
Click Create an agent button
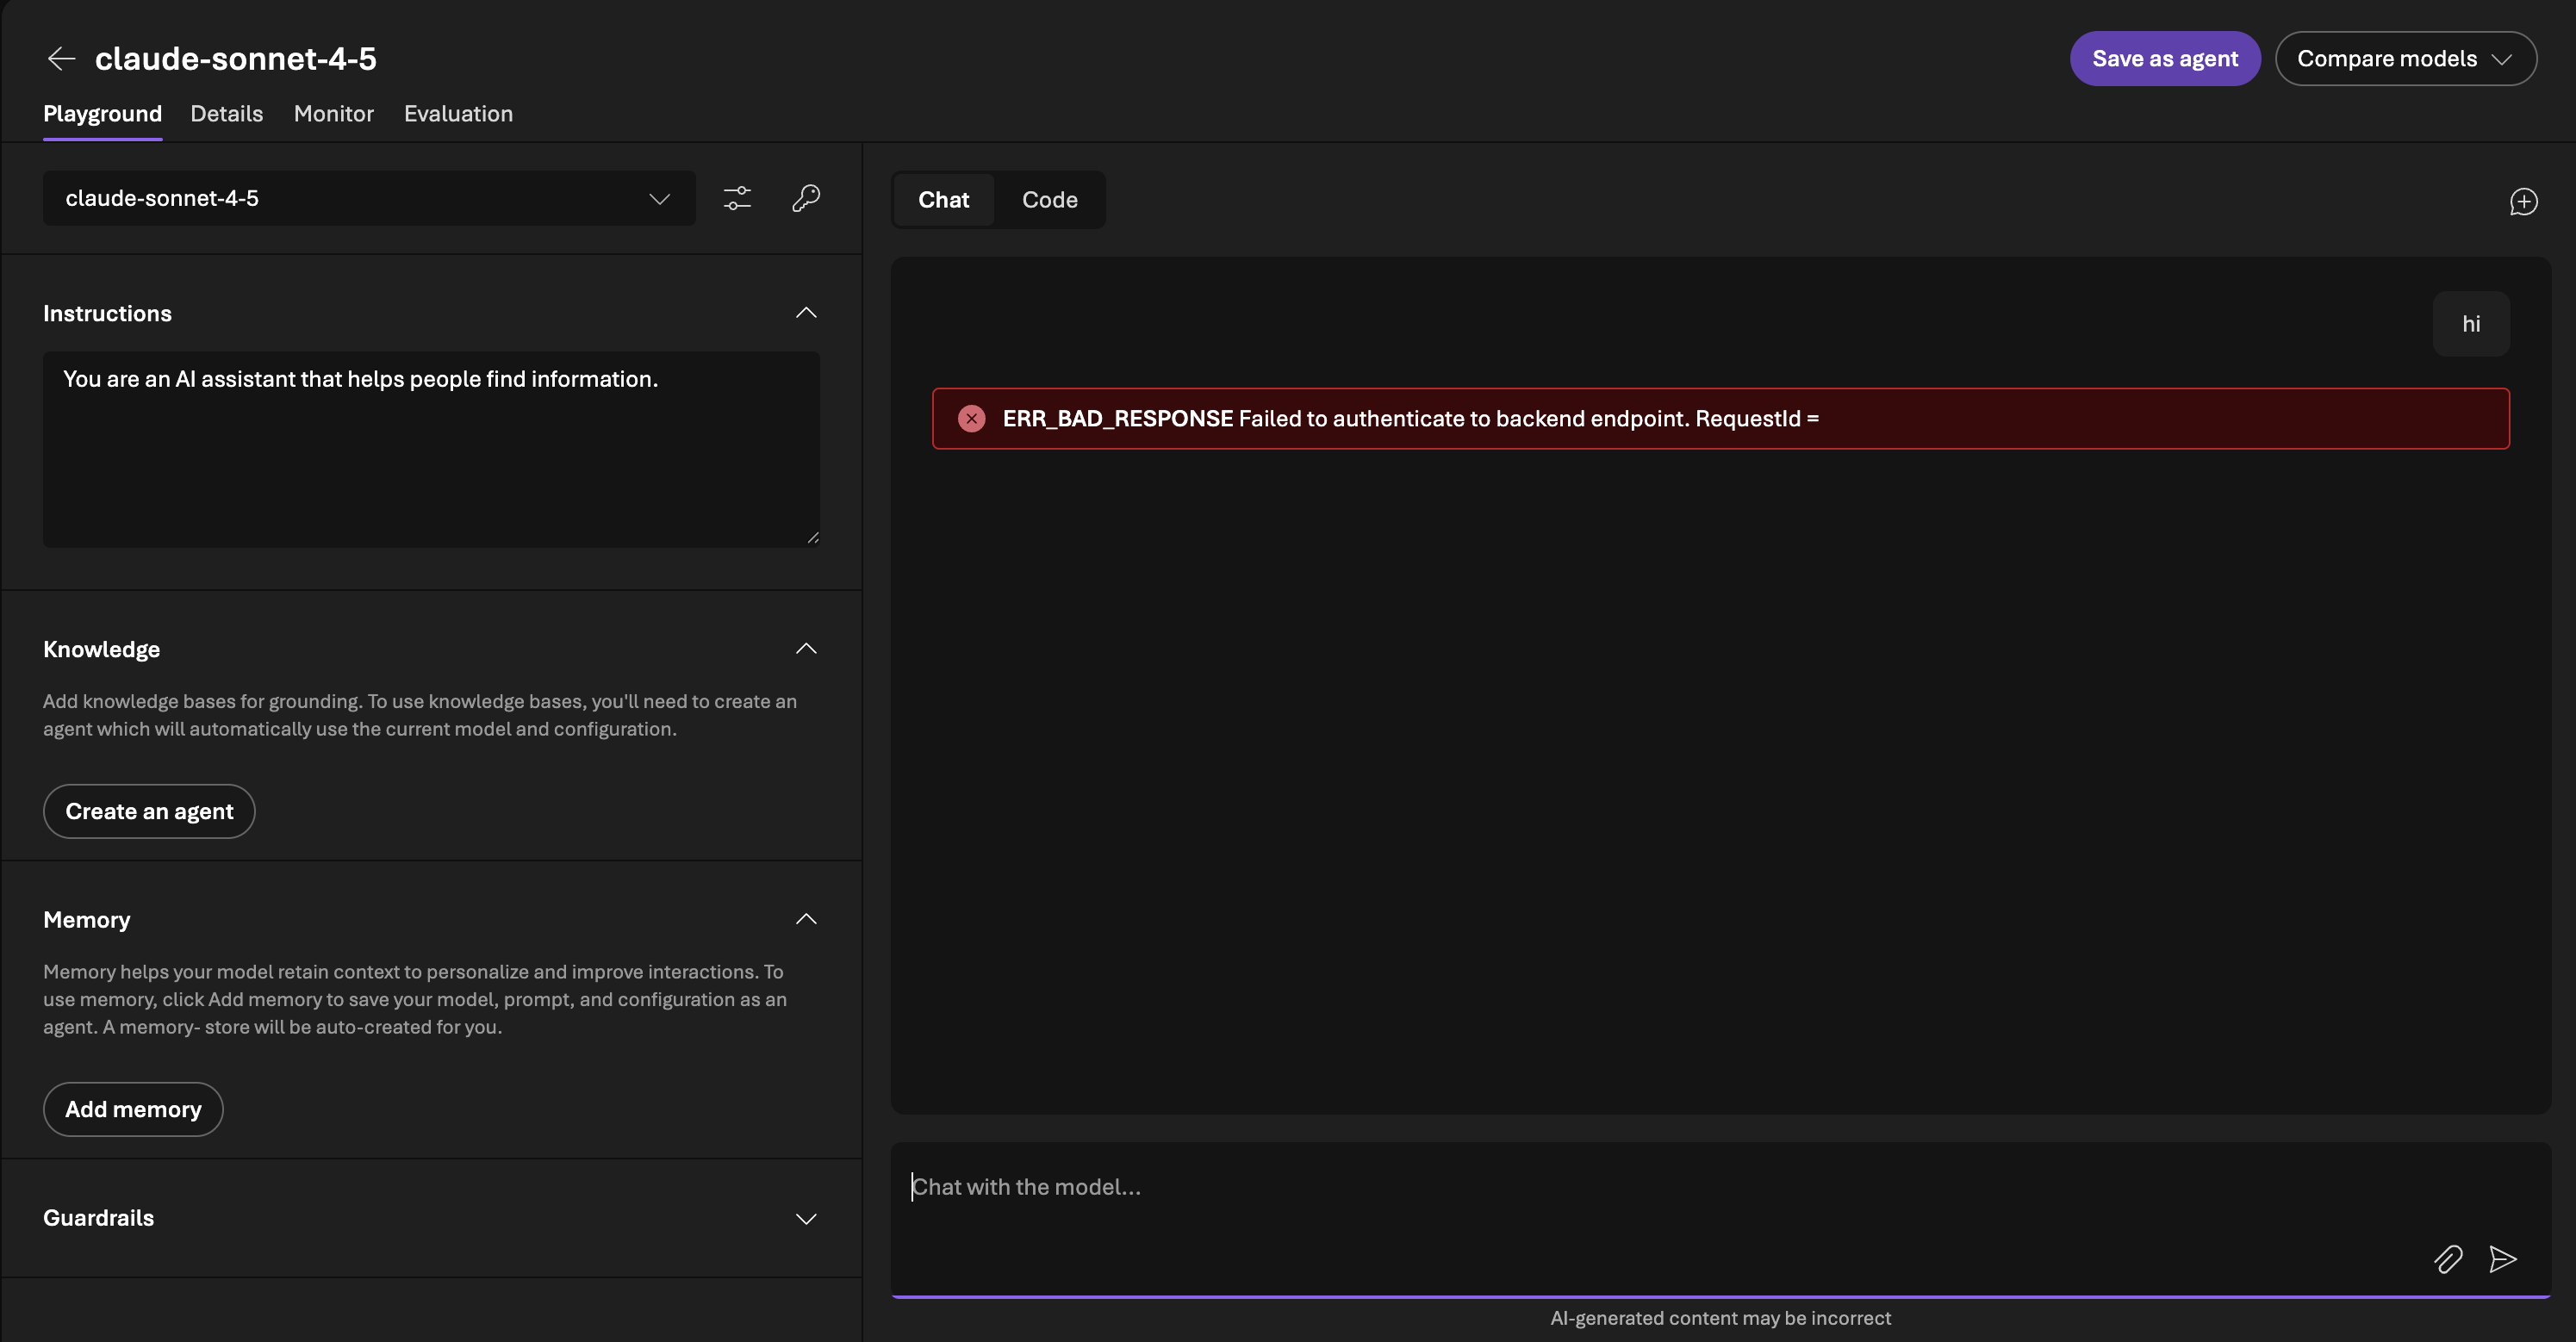click(149, 811)
